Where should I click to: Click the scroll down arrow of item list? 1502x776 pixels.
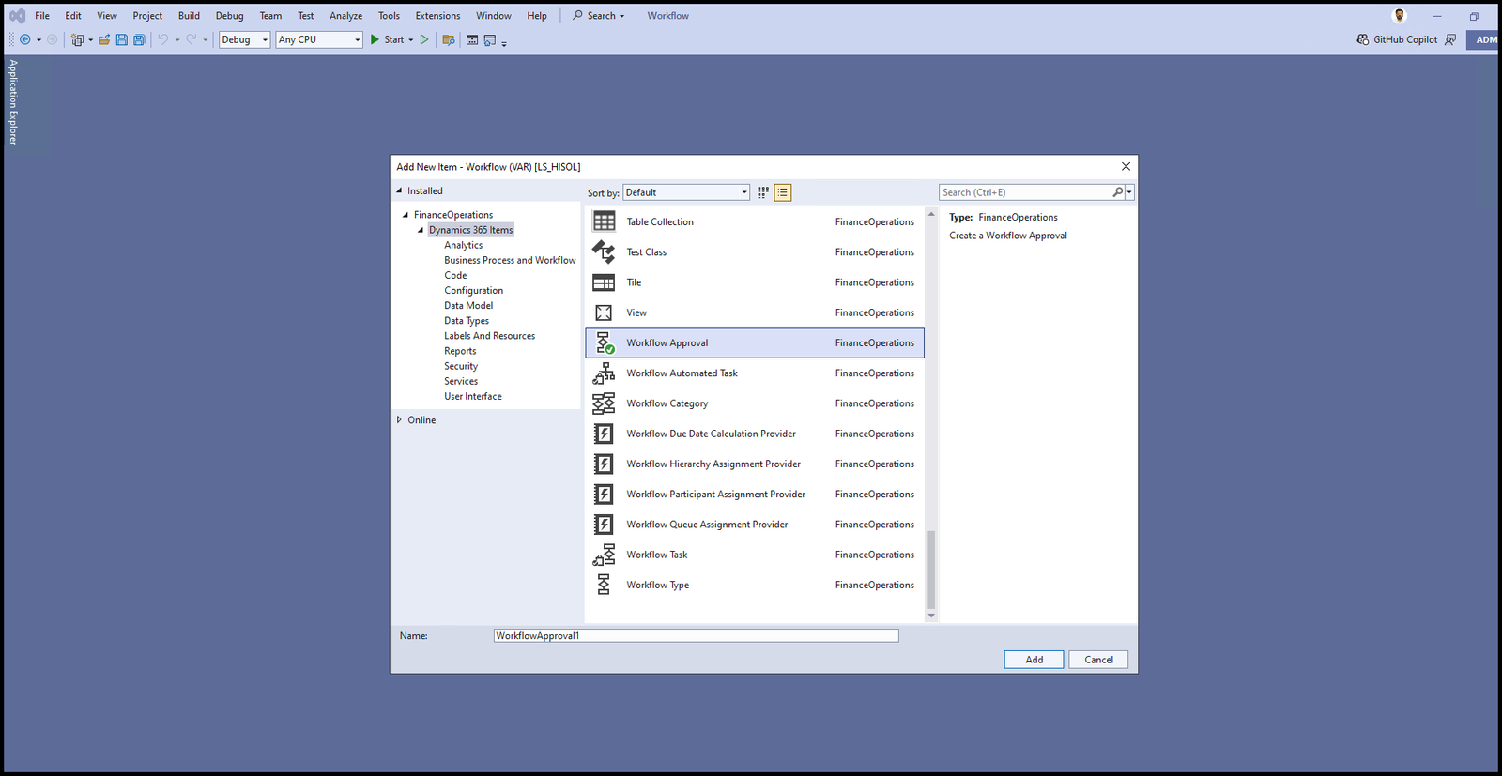(931, 616)
